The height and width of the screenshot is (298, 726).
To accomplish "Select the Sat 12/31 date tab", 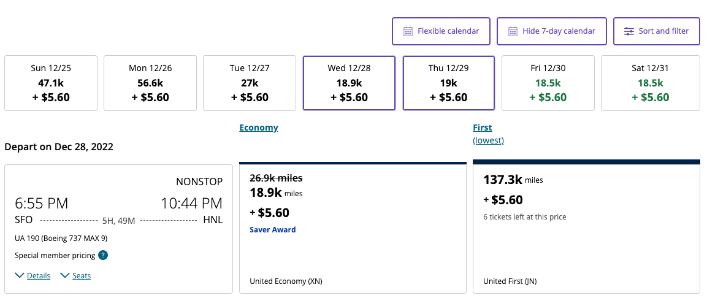I will click(x=650, y=83).
